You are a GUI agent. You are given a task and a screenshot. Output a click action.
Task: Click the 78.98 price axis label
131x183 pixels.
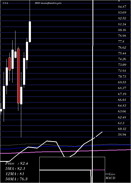[122, 36]
